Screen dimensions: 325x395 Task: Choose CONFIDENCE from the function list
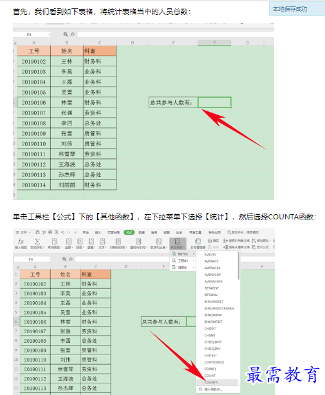pyautogui.click(x=214, y=362)
